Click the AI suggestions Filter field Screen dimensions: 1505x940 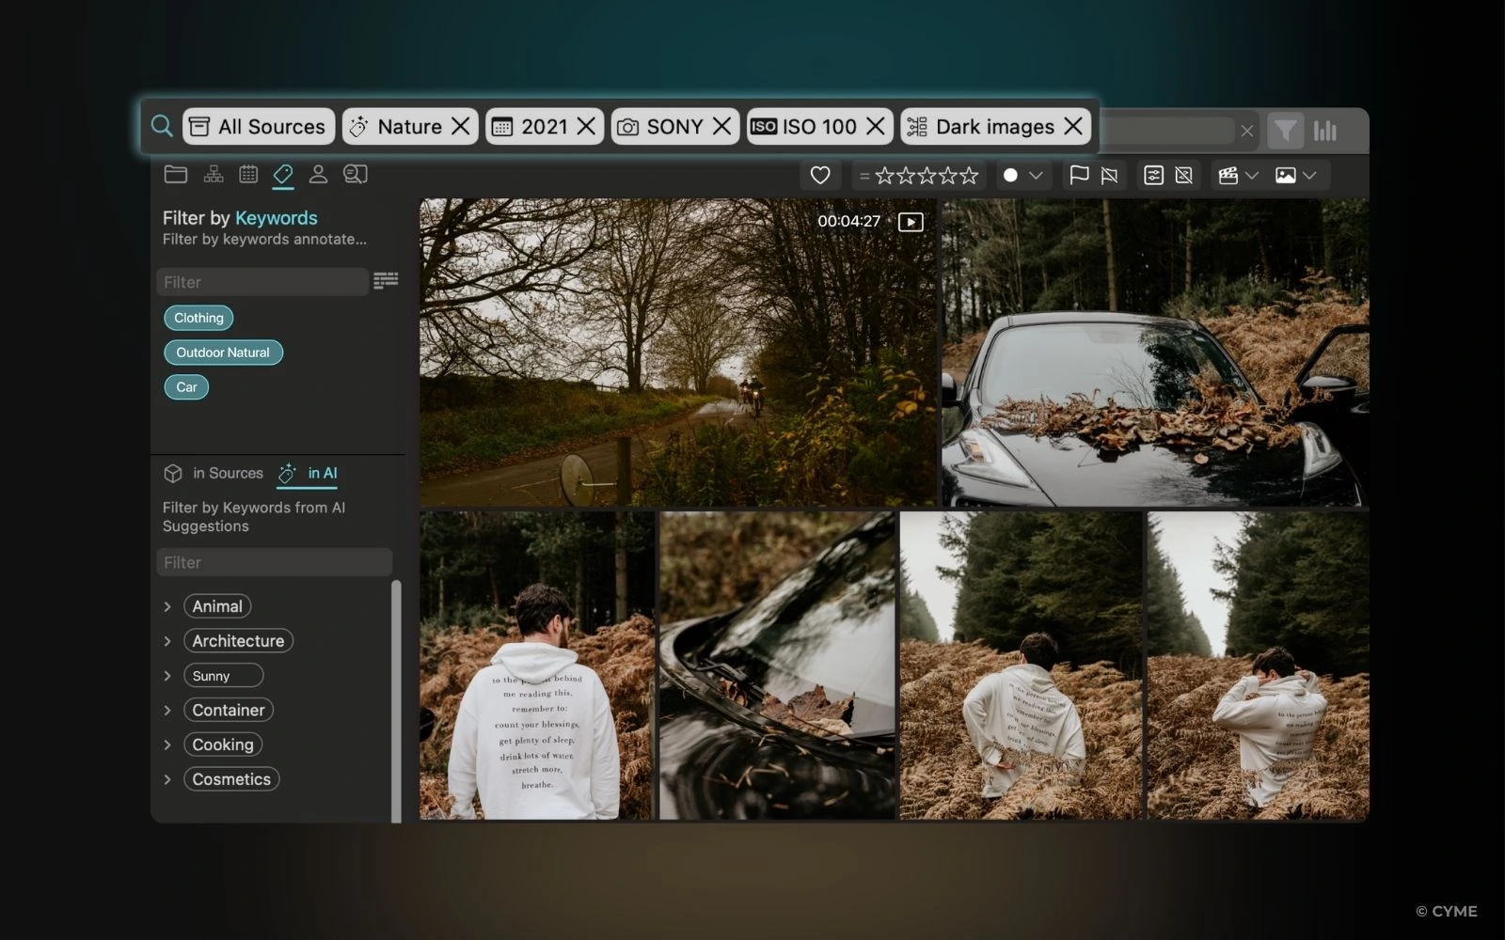point(274,562)
